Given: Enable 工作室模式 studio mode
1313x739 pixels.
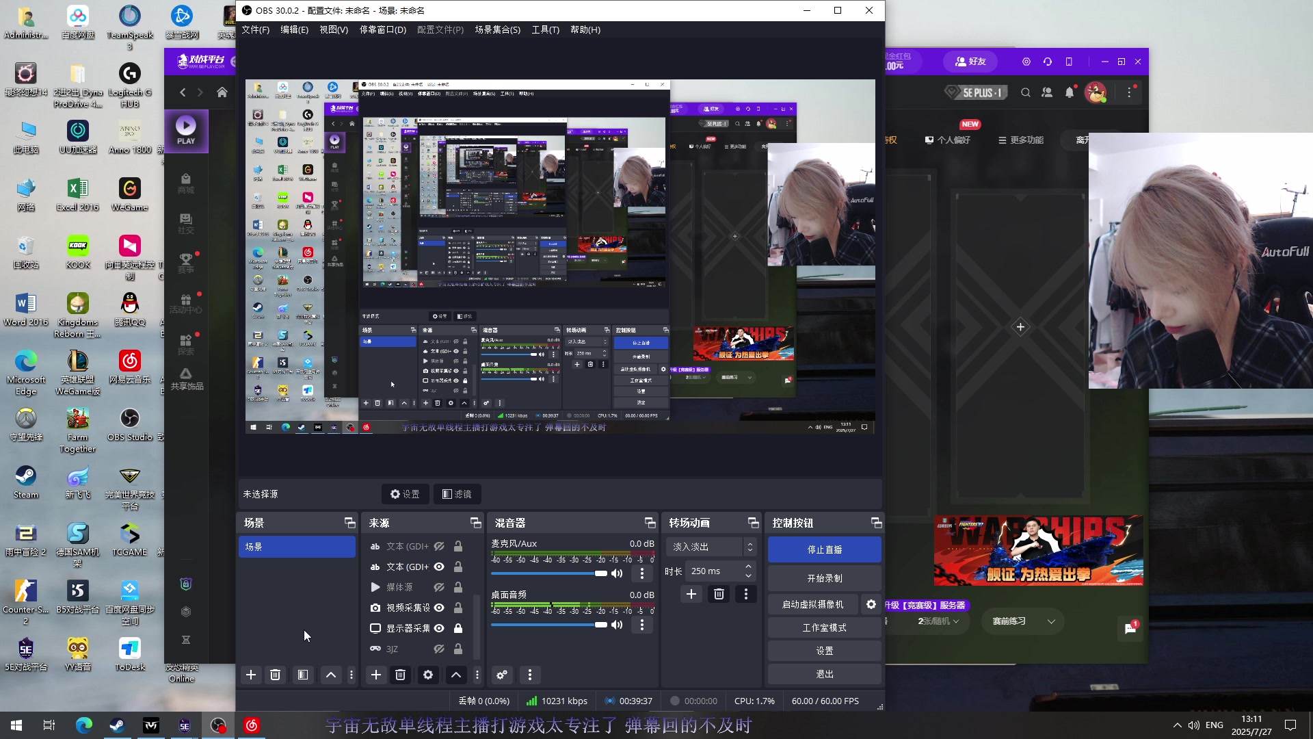Looking at the screenshot, I should click(824, 627).
